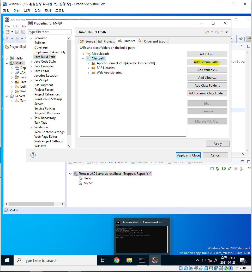Open VirtualBox 머신 menu
This screenshot has width=252, height=272.
(x=17, y=11)
